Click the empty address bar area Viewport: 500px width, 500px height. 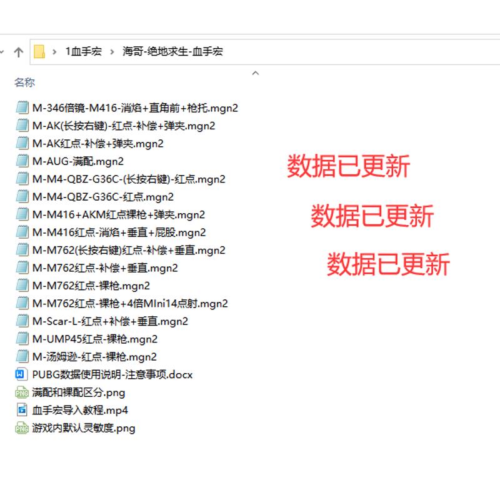361,52
